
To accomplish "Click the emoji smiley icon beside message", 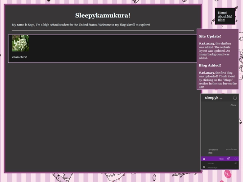I will point(204,167).
